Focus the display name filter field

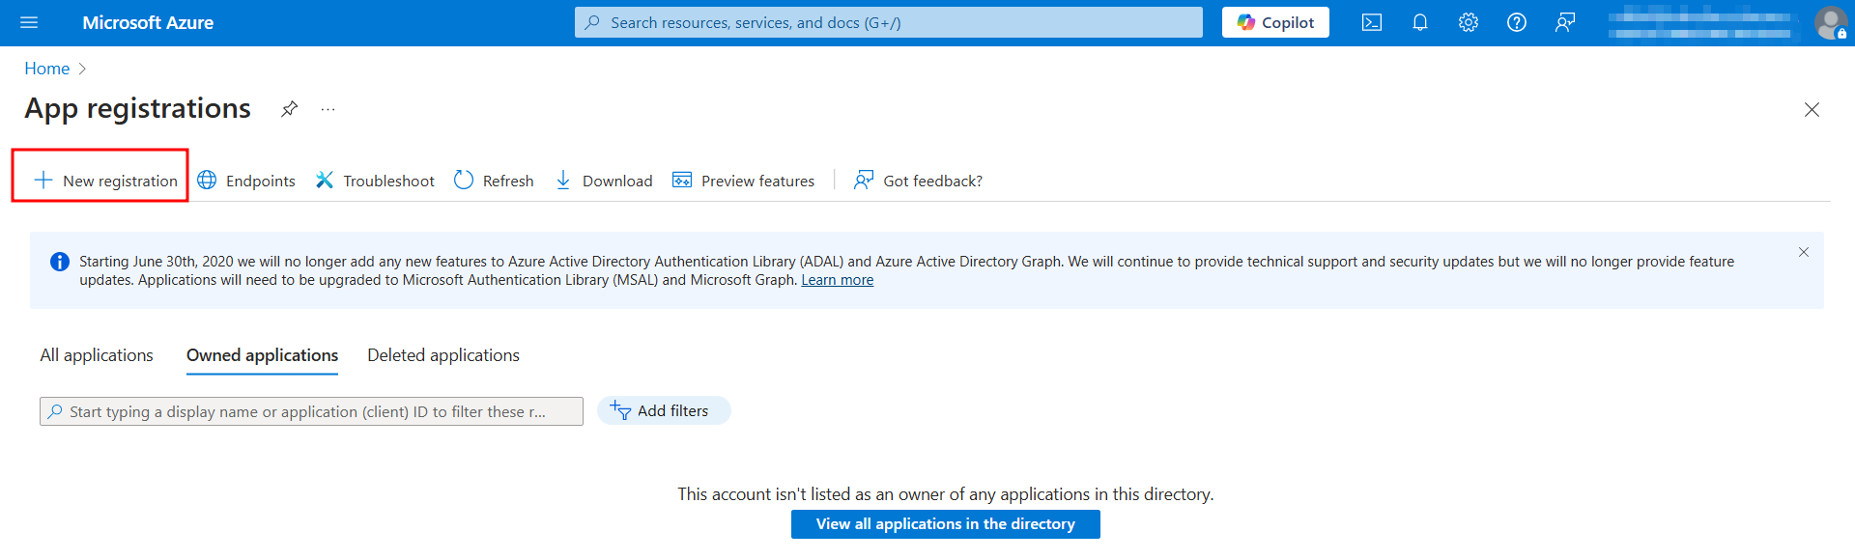tap(311, 411)
